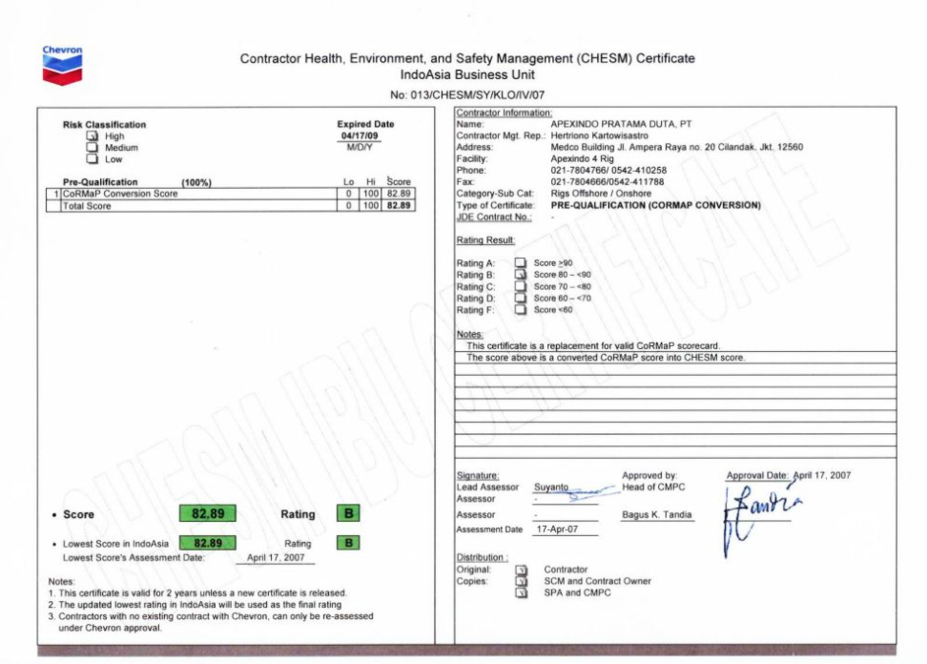Click the phone number 021-7804766/ 0542-410258
Screen dimensions: 927x664
click(x=608, y=170)
